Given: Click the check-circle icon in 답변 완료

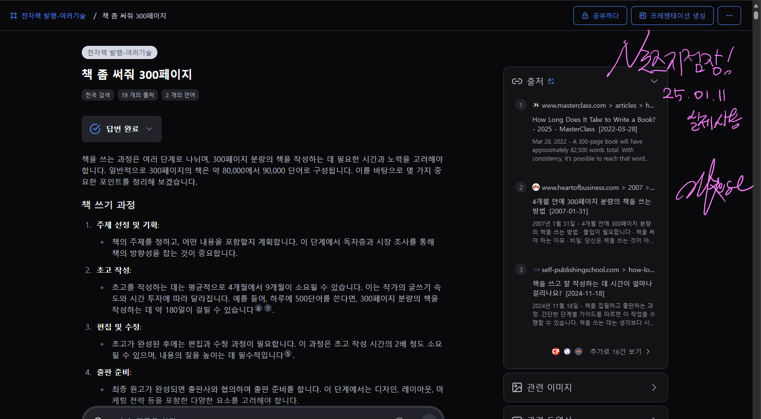Looking at the screenshot, I should [95, 129].
